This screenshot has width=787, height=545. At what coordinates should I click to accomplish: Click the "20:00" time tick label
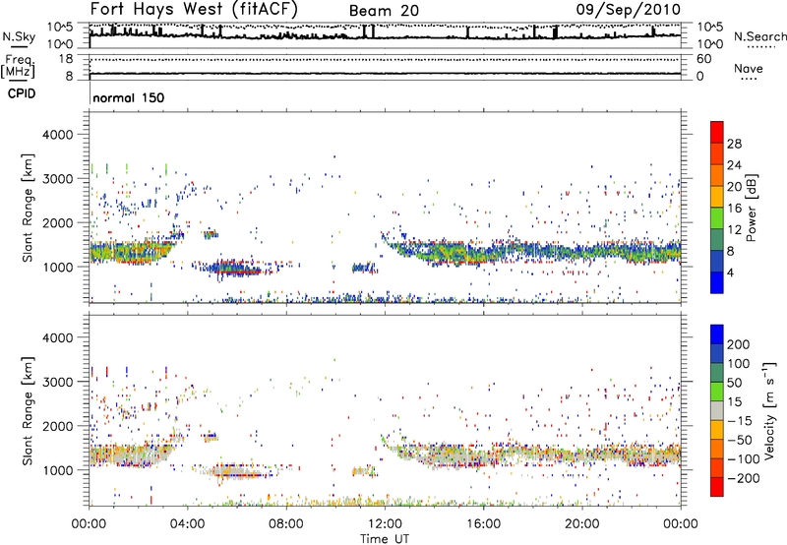[581, 524]
